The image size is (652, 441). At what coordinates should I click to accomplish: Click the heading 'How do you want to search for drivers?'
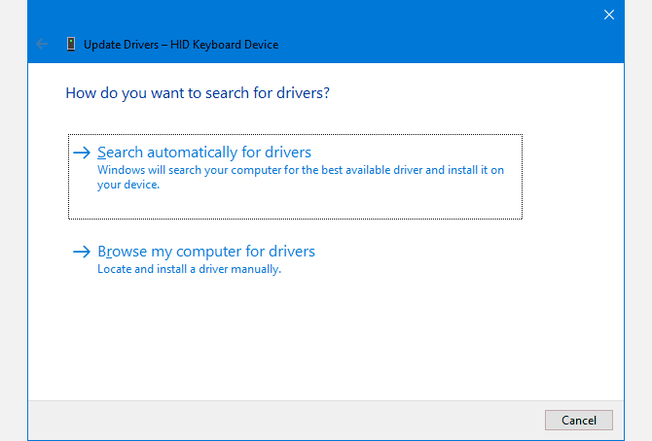click(198, 93)
